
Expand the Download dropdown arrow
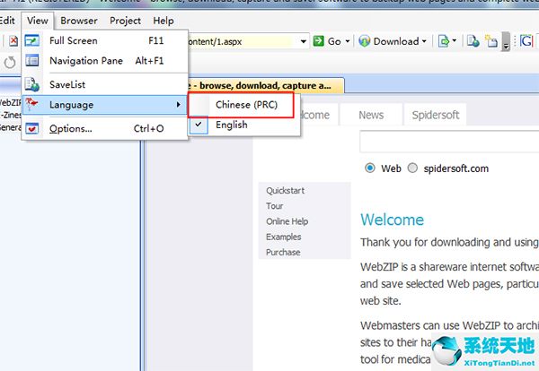point(424,41)
